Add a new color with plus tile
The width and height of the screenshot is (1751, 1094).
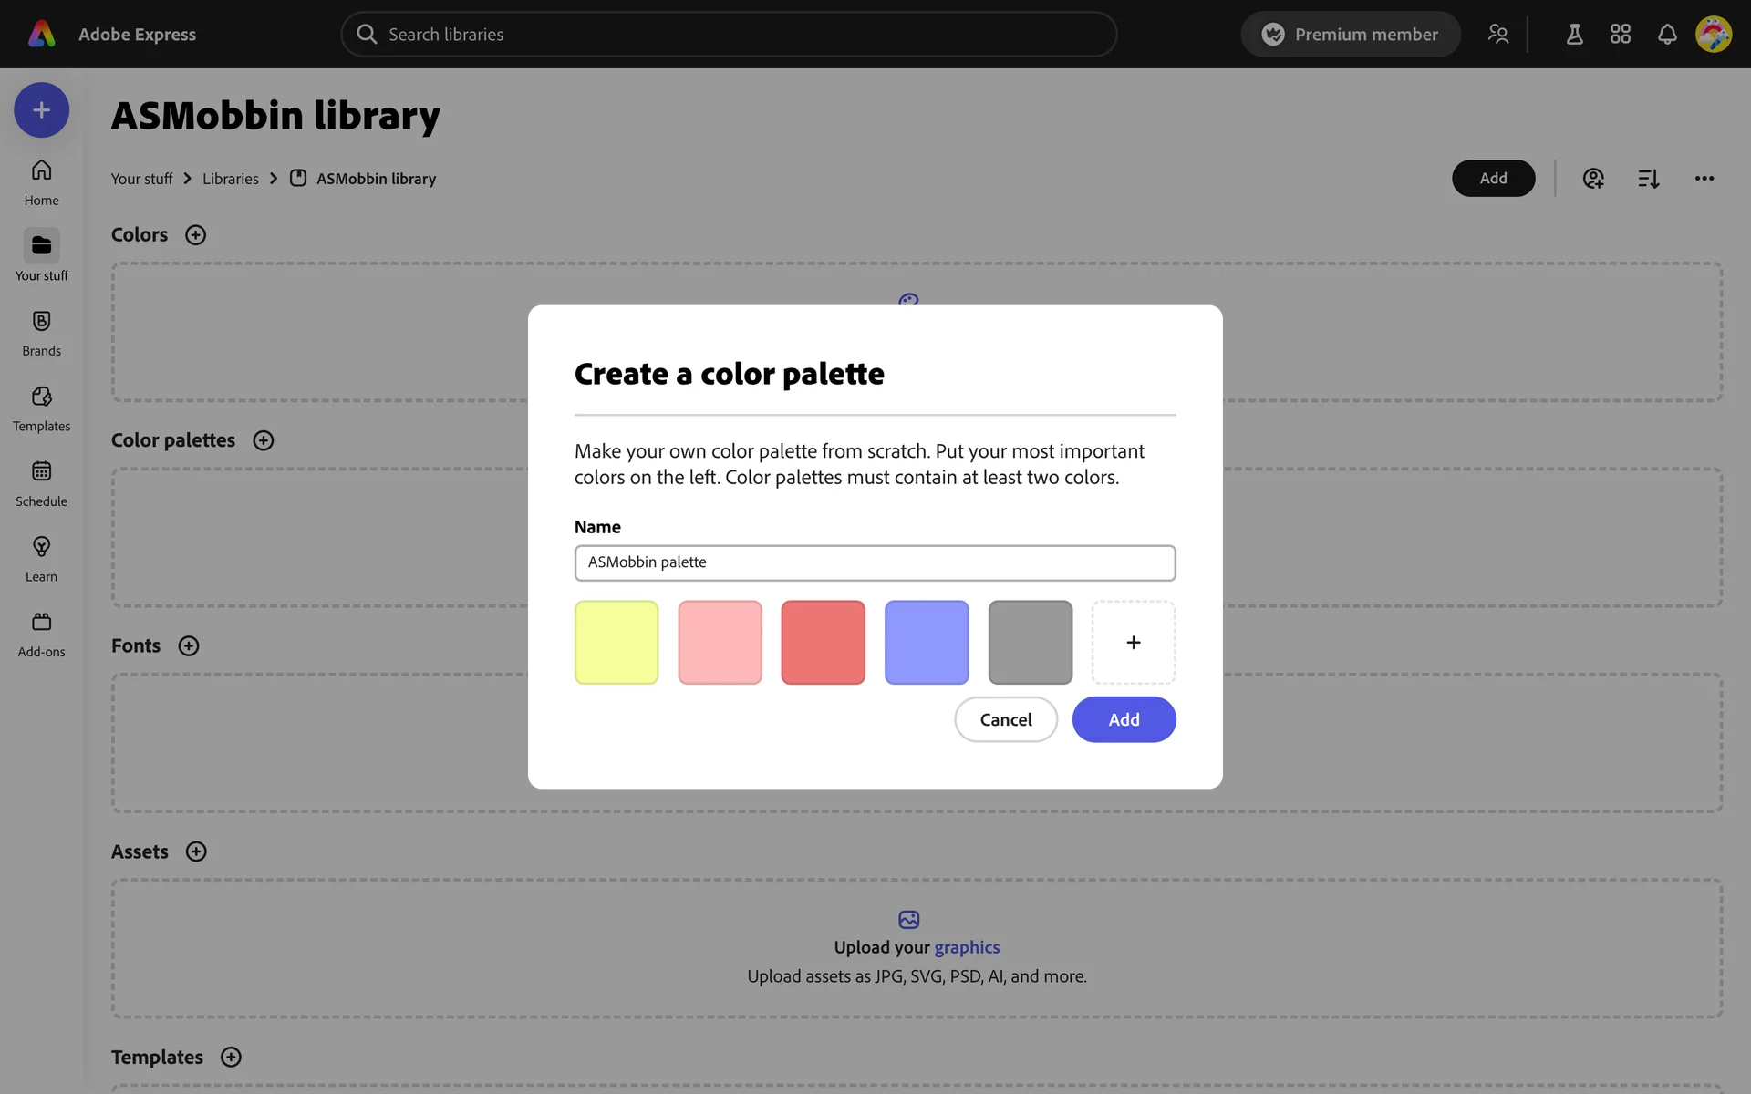[1133, 643]
